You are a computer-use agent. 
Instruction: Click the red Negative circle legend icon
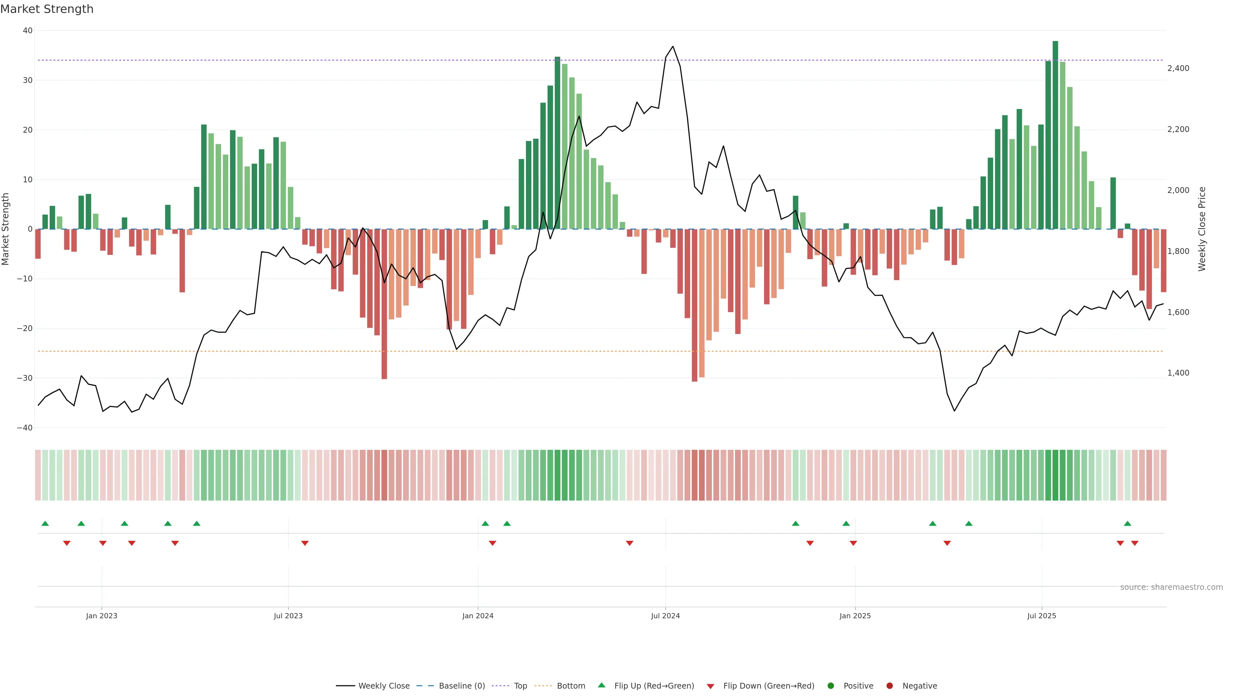point(889,685)
